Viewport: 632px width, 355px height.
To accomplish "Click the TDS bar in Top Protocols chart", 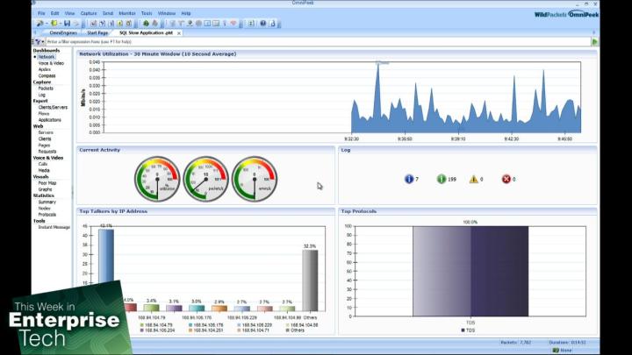I will (x=470, y=271).
